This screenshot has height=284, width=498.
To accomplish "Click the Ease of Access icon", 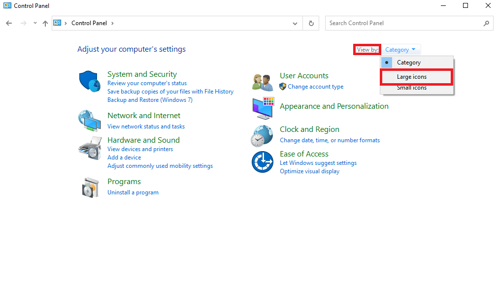I will (262, 162).
